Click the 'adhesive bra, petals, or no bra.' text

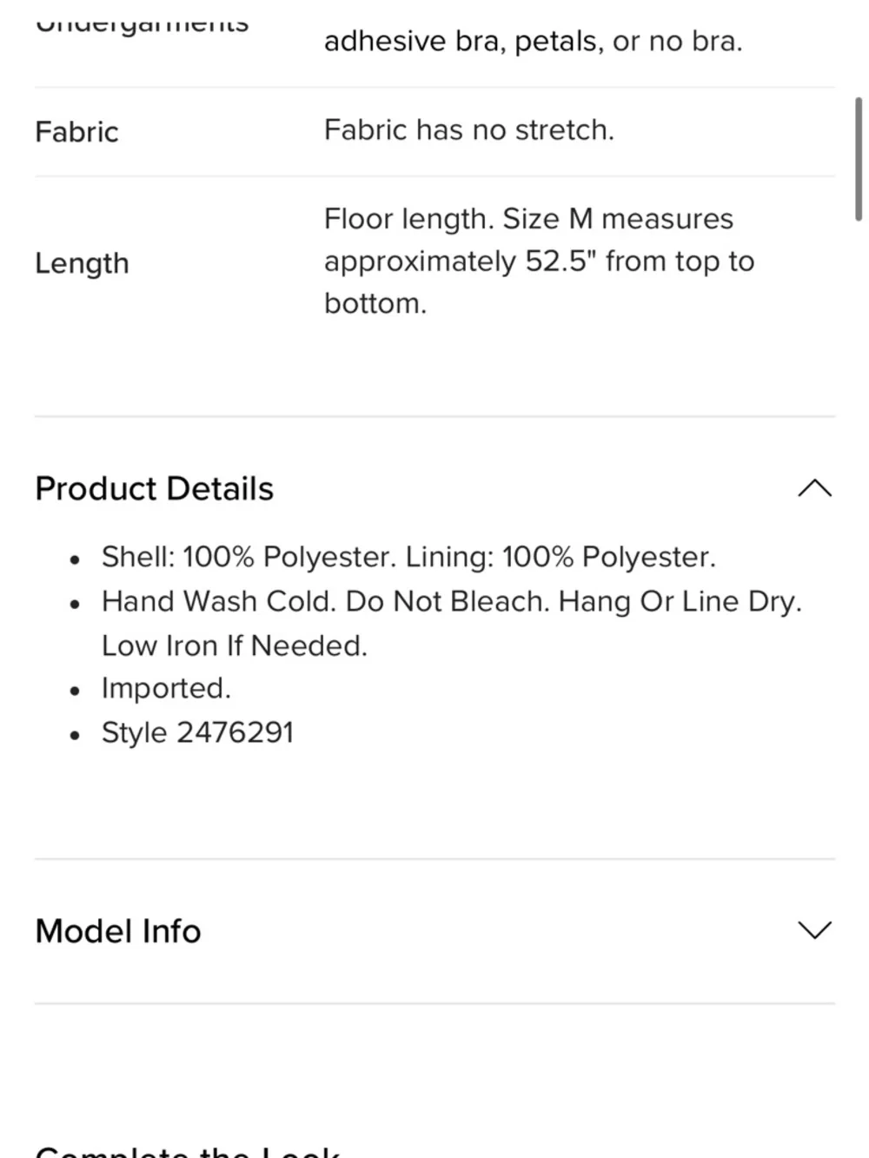(533, 41)
